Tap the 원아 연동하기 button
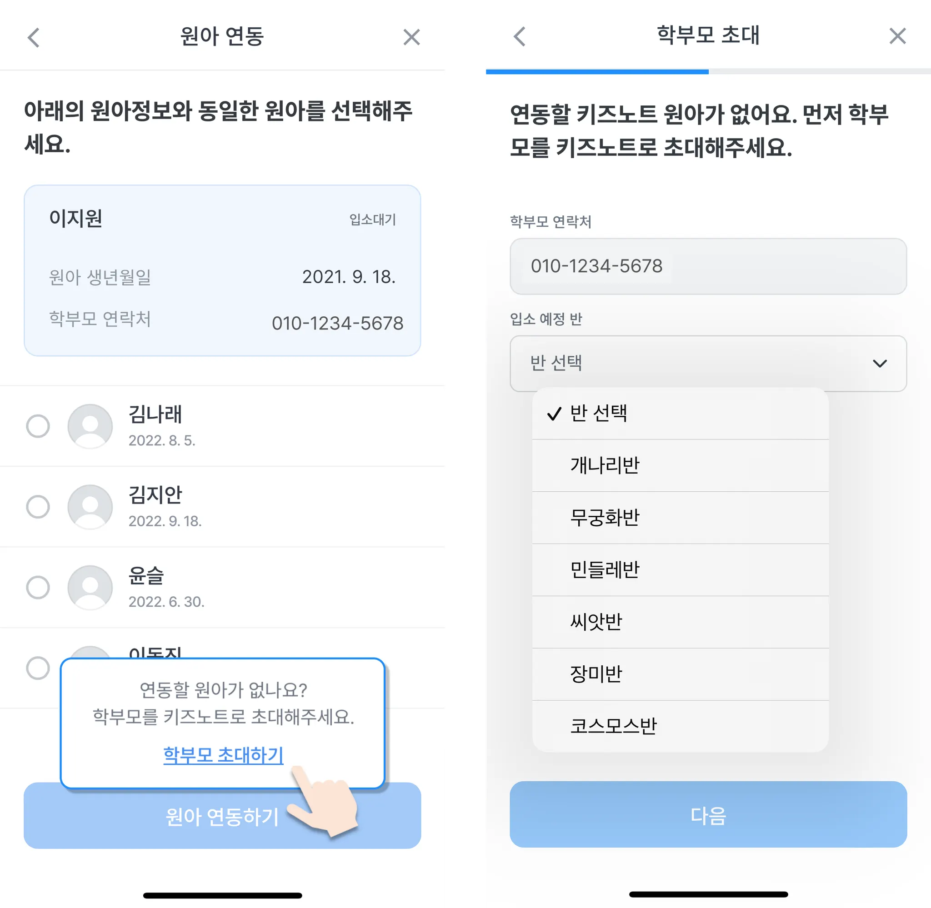The image size is (931, 908). (222, 816)
